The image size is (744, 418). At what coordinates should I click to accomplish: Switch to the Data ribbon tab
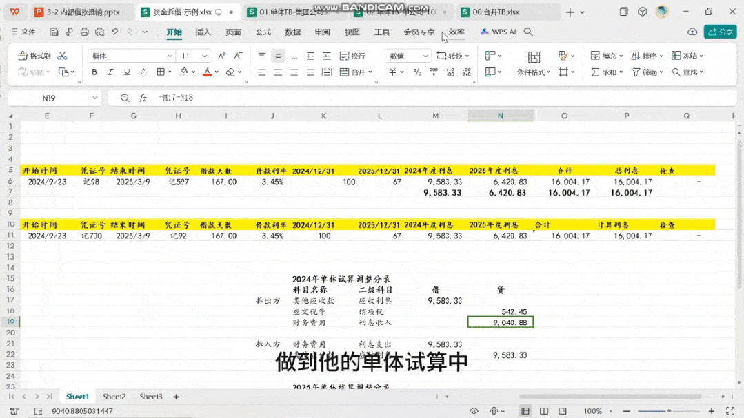point(293,32)
